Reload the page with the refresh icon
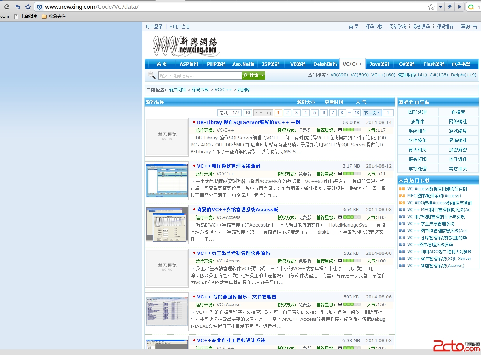The image size is (481, 355). coord(7,7)
